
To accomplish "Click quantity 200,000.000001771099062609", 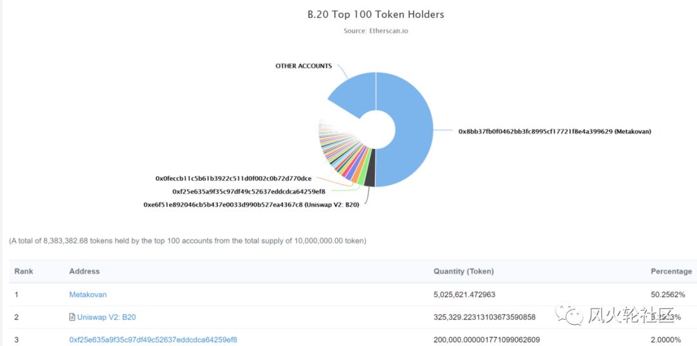I will tap(487, 340).
